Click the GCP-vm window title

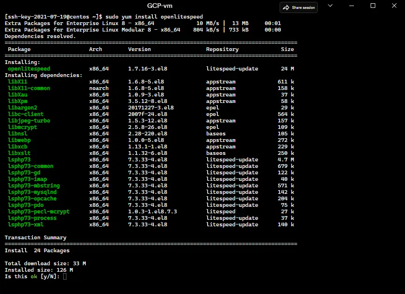pos(160,6)
